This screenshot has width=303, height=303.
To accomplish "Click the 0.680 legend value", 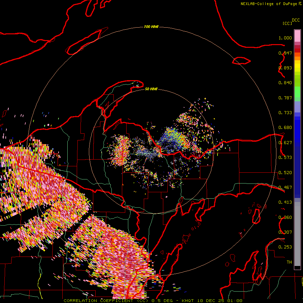I will (x=285, y=128).
